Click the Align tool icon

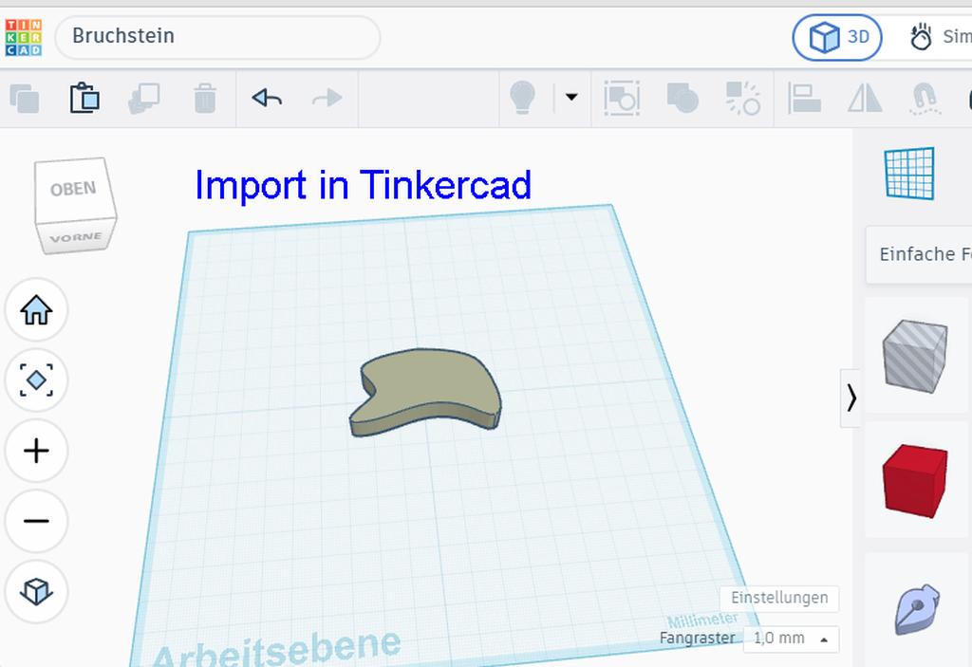point(804,98)
